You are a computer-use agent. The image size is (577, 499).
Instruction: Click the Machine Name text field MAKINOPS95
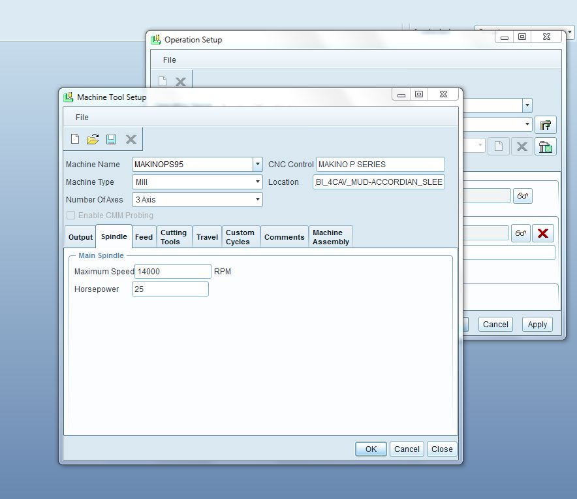193,164
